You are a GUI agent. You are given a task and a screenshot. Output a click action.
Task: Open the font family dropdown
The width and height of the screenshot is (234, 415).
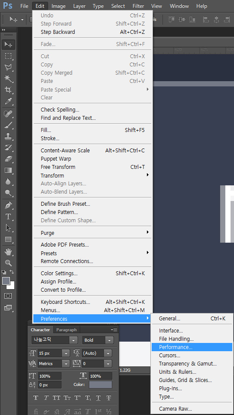pyautogui.click(x=73, y=340)
